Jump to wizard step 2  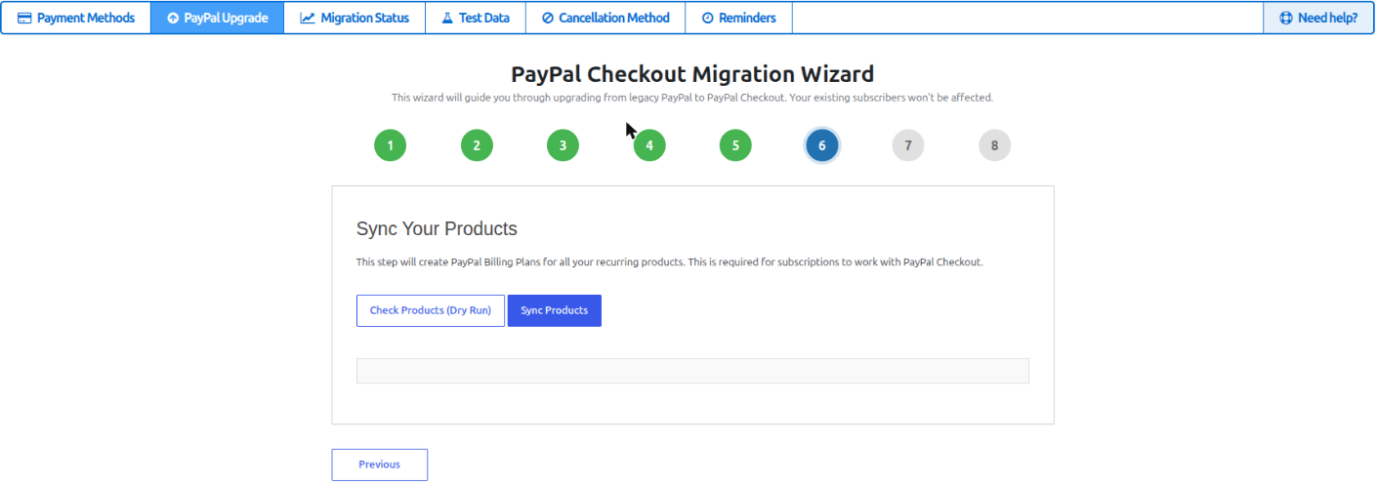pyautogui.click(x=477, y=145)
